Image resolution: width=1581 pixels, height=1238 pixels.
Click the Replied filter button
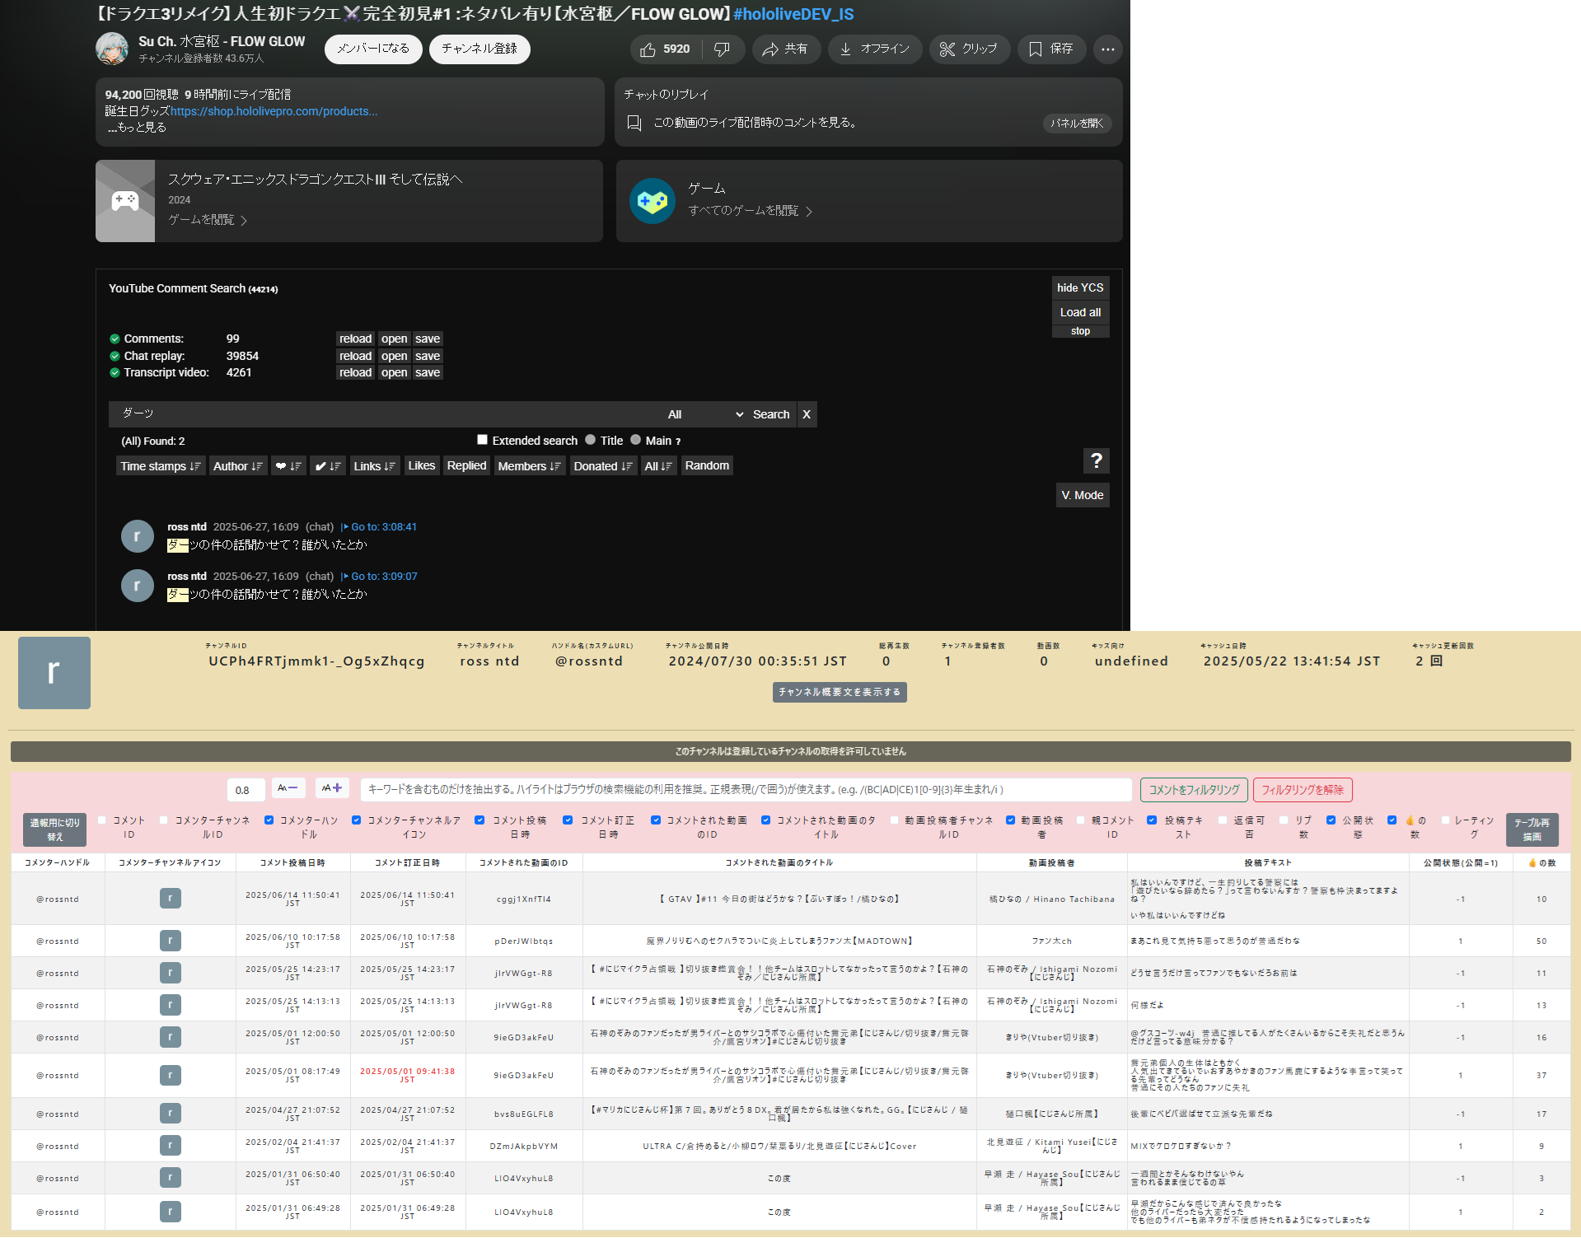(x=466, y=465)
